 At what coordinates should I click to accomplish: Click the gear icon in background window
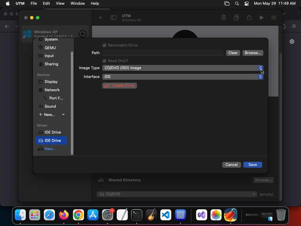pos(292,41)
